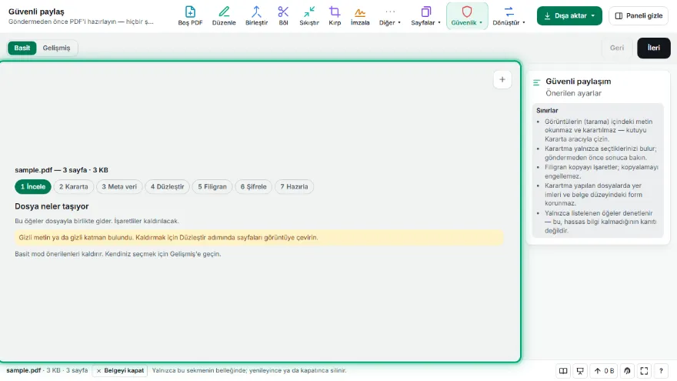Click the 'Basit mod önerilenleri kaldırır' hint text
Viewport: 677px width, 381px height.
118,254
